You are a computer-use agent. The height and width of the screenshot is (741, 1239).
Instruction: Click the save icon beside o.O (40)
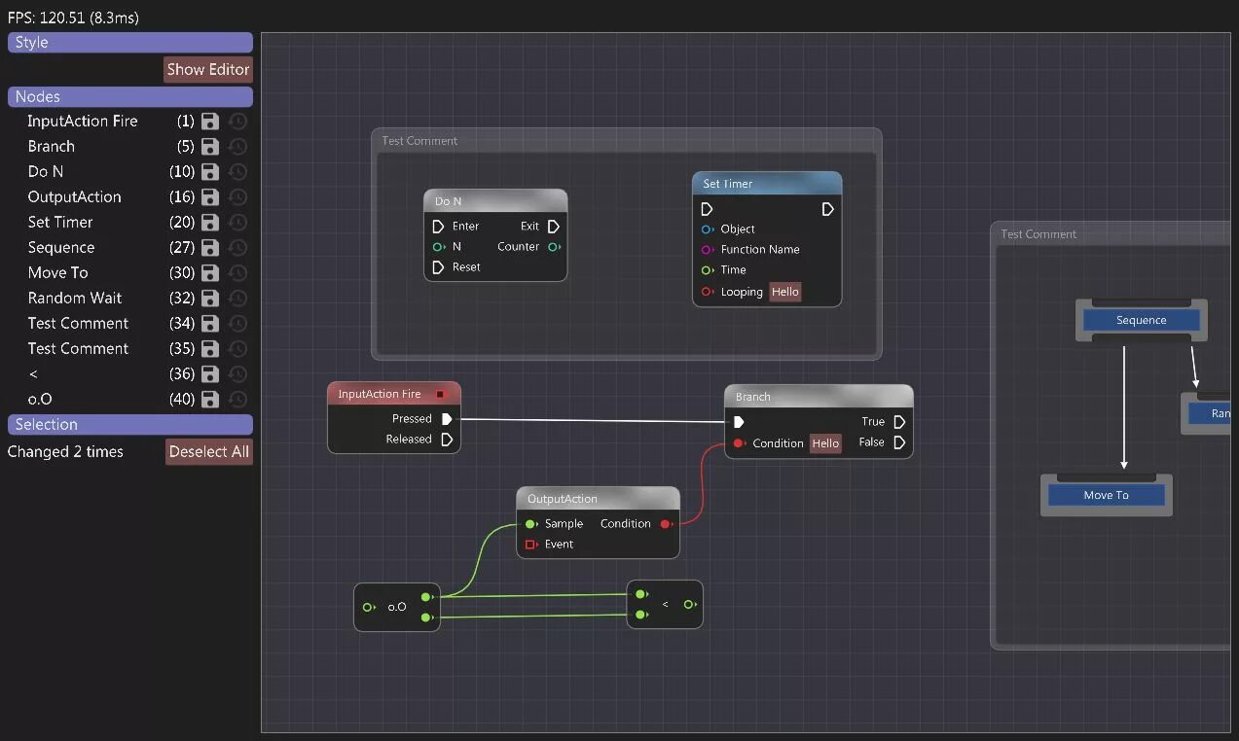pyautogui.click(x=208, y=399)
